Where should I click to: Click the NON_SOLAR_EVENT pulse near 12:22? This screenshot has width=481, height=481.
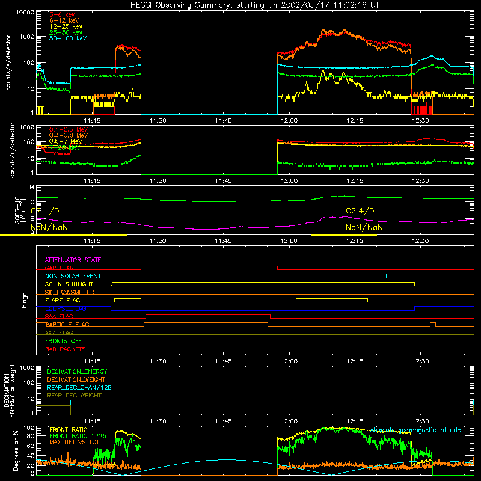(385, 276)
